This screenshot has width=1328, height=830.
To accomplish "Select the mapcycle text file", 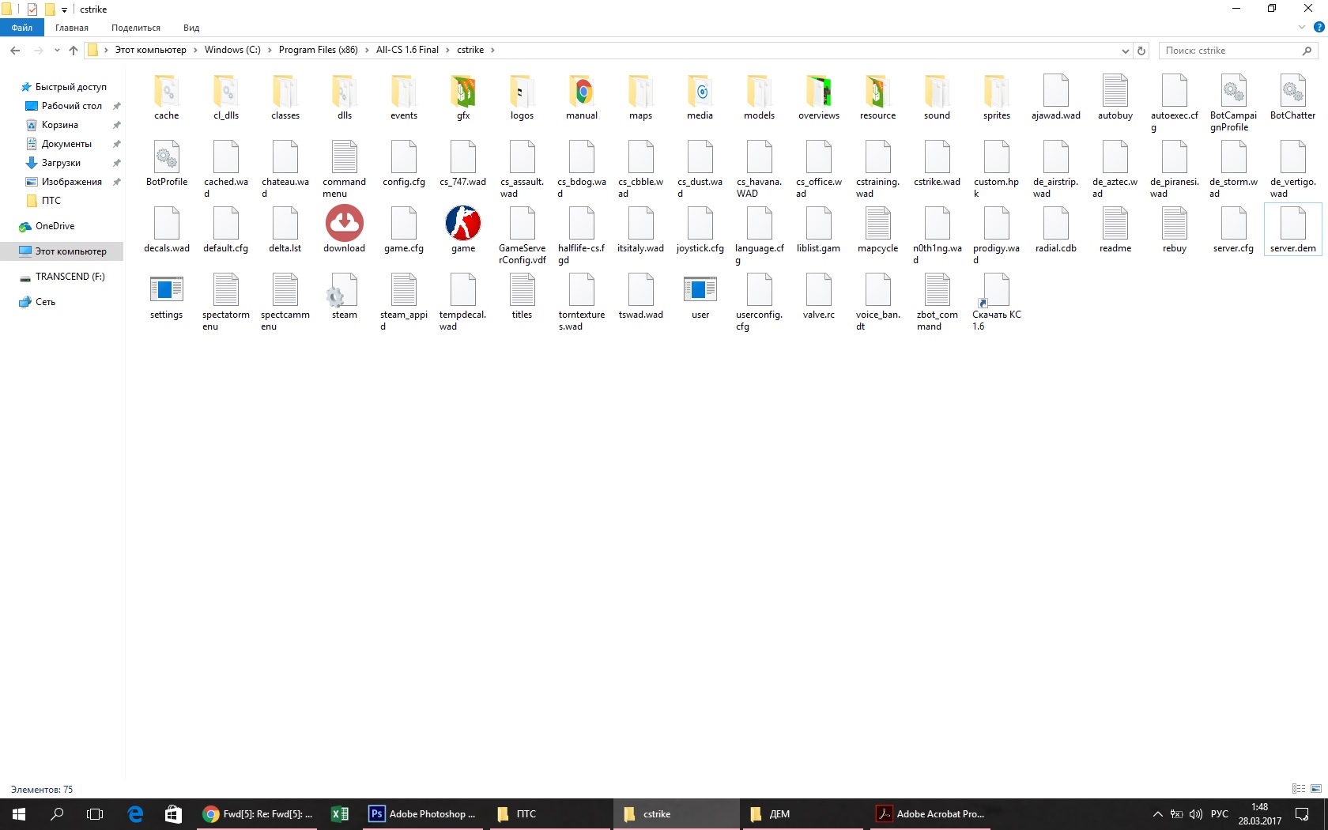I will (877, 230).
